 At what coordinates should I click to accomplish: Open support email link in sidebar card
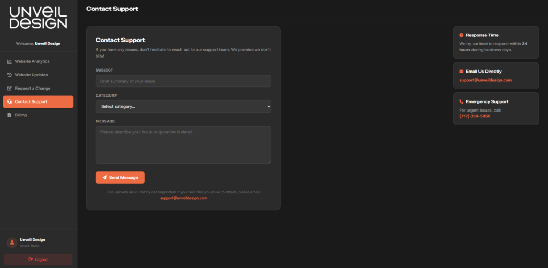coord(485,80)
